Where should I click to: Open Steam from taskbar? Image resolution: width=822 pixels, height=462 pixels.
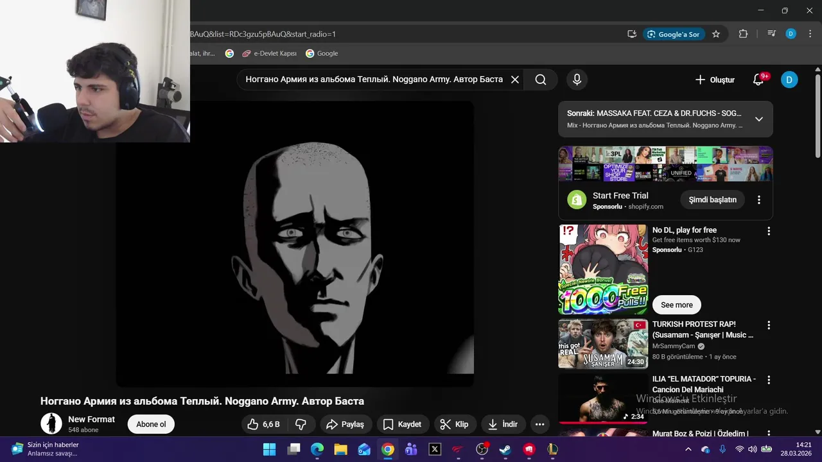505,449
